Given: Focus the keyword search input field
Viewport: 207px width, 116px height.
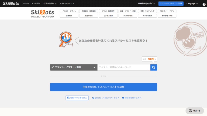Looking at the screenshot, I should (124, 67).
